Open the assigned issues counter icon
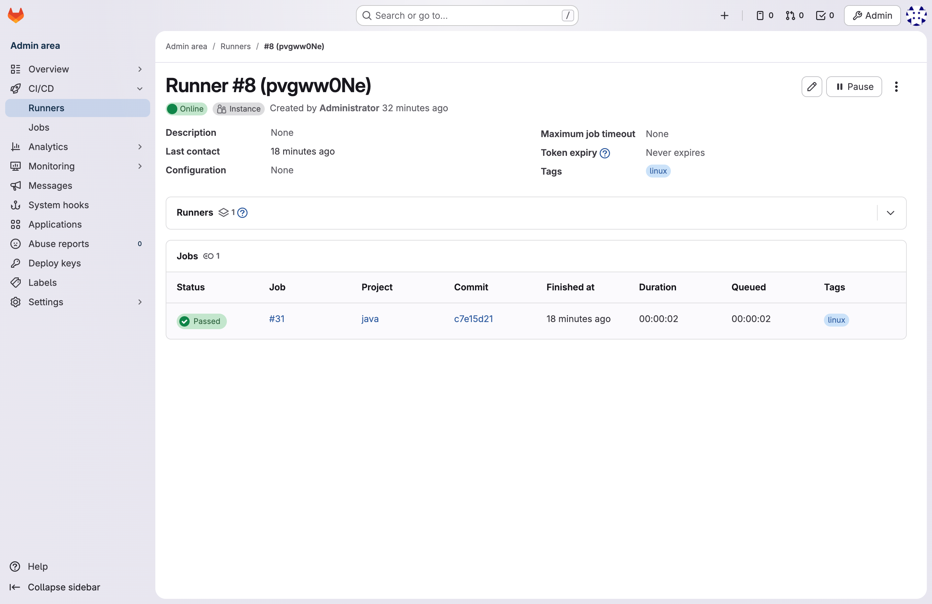Image resolution: width=932 pixels, height=604 pixels. click(764, 15)
